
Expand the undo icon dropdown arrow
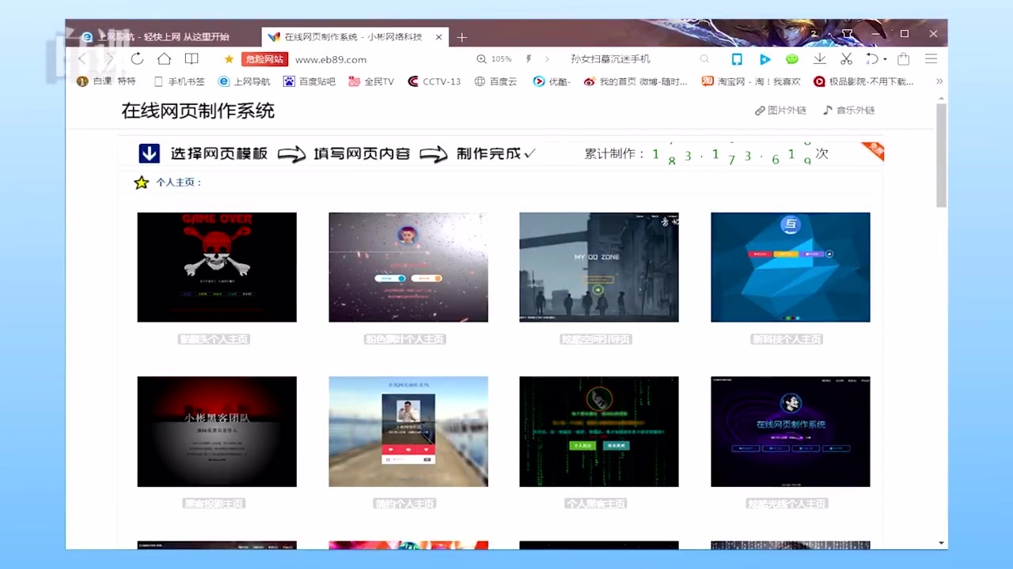pos(884,59)
